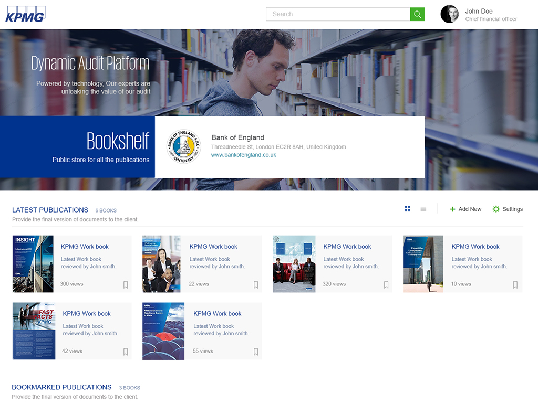Toggle bookmark on 42 views work book
The width and height of the screenshot is (538, 403).
(x=126, y=352)
